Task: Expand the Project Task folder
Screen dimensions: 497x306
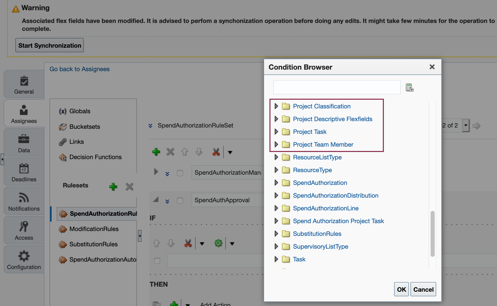Action: tap(276, 132)
